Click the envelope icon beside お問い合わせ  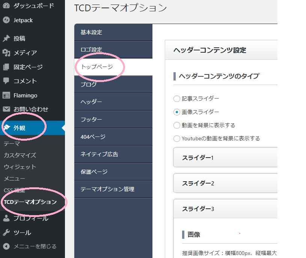6,109
